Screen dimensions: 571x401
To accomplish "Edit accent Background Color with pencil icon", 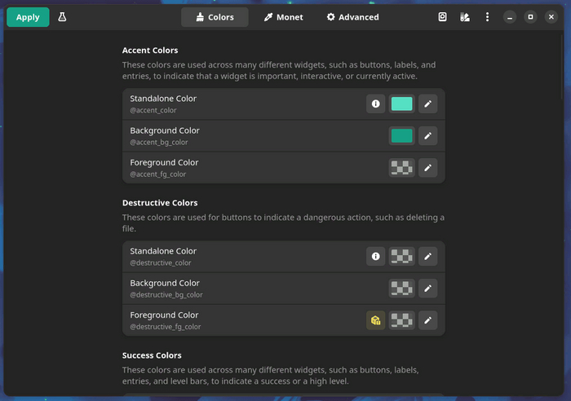I will (x=428, y=135).
